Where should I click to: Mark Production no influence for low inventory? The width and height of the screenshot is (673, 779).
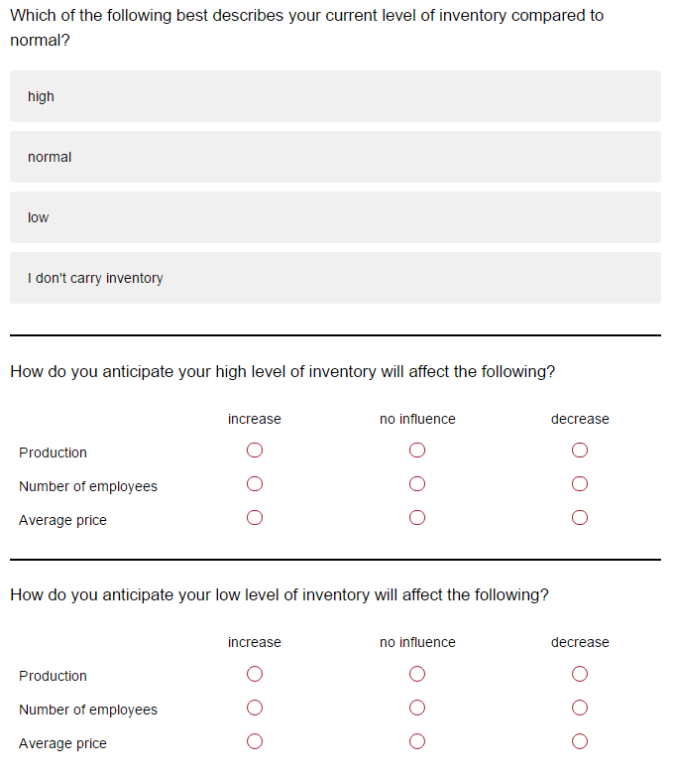coord(417,674)
